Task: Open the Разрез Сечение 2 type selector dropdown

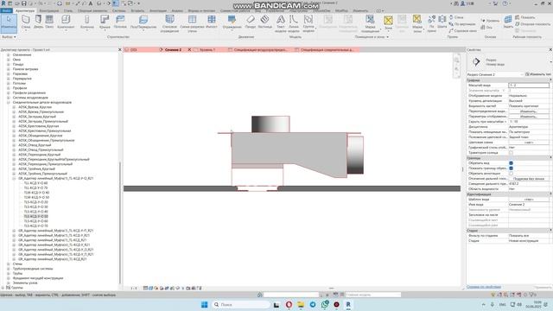Action: coord(495,74)
